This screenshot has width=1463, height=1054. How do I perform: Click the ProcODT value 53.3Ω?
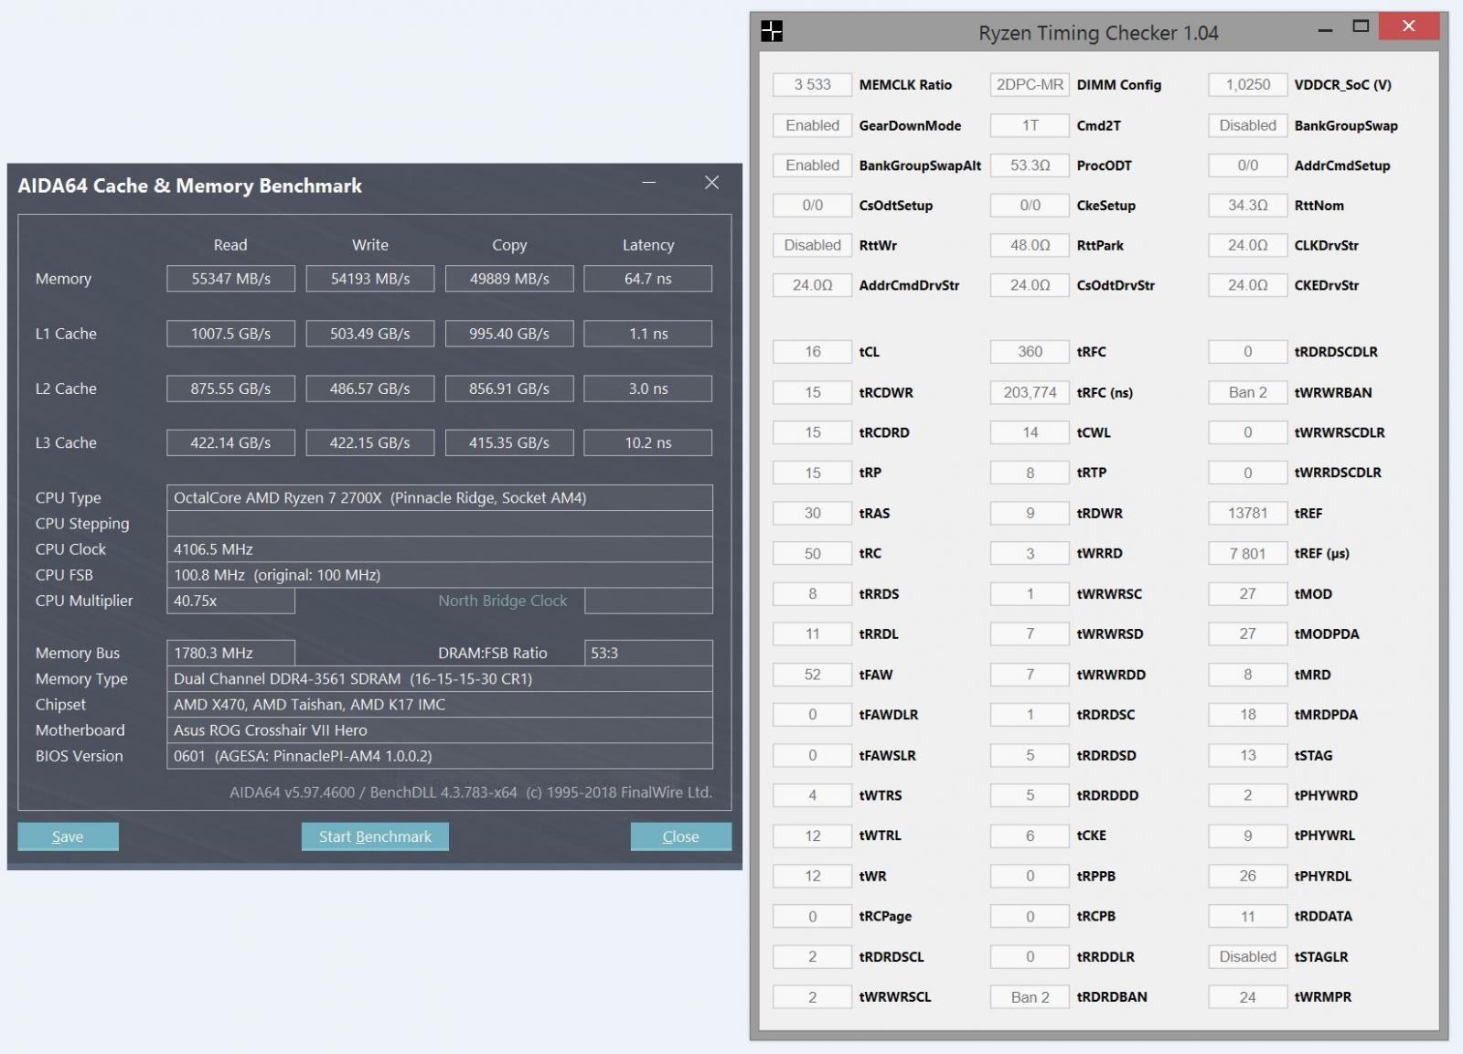click(1030, 165)
